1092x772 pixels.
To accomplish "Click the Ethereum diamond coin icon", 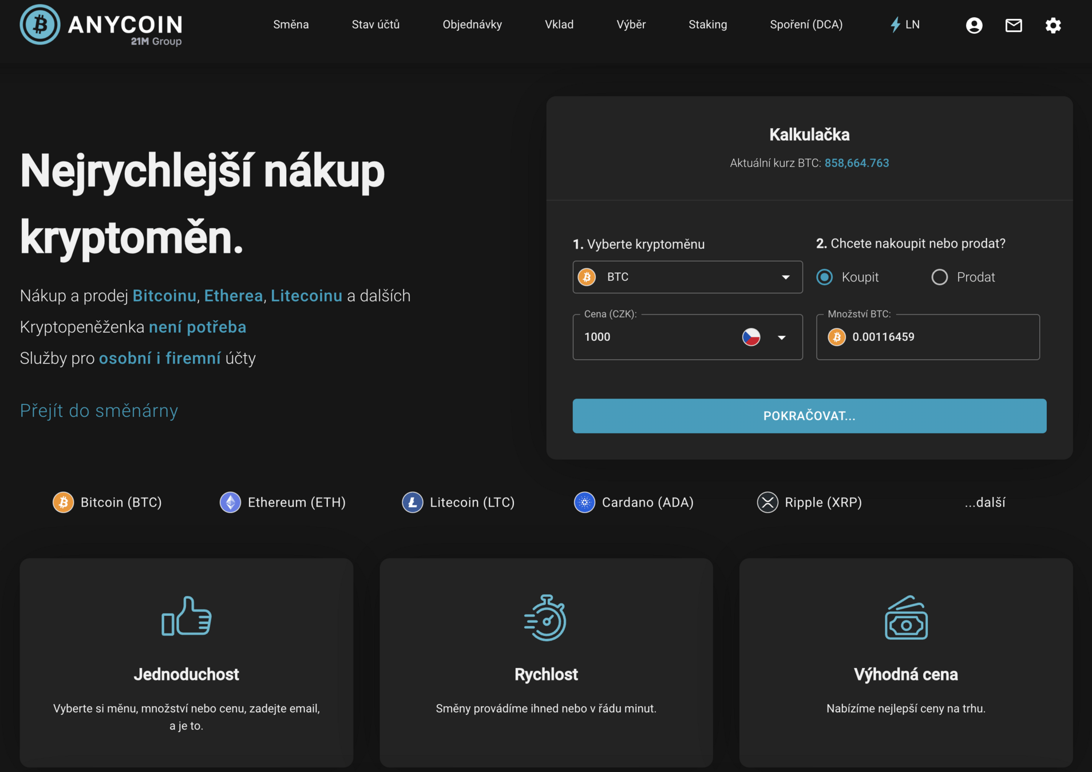I will pyautogui.click(x=230, y=503).
